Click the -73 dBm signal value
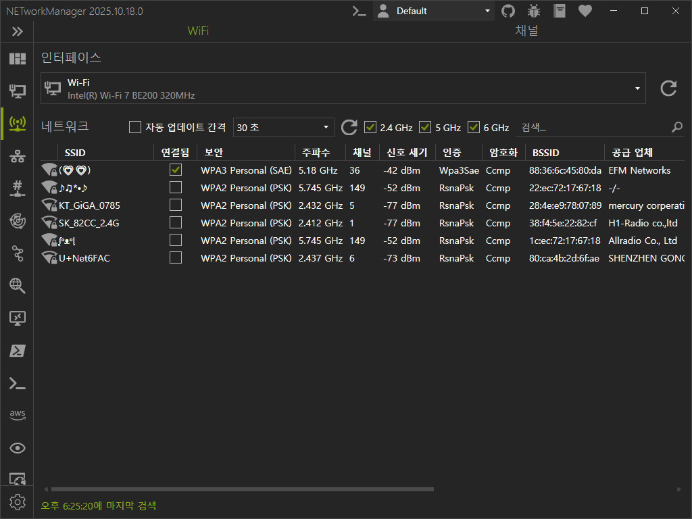Image resolution: width=692 pixels, height=519 pixels. pyautogui.click(x=401, y=258)
